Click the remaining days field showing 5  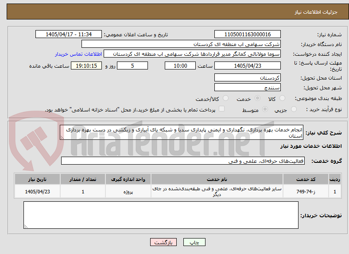click(x=132, y=65)
